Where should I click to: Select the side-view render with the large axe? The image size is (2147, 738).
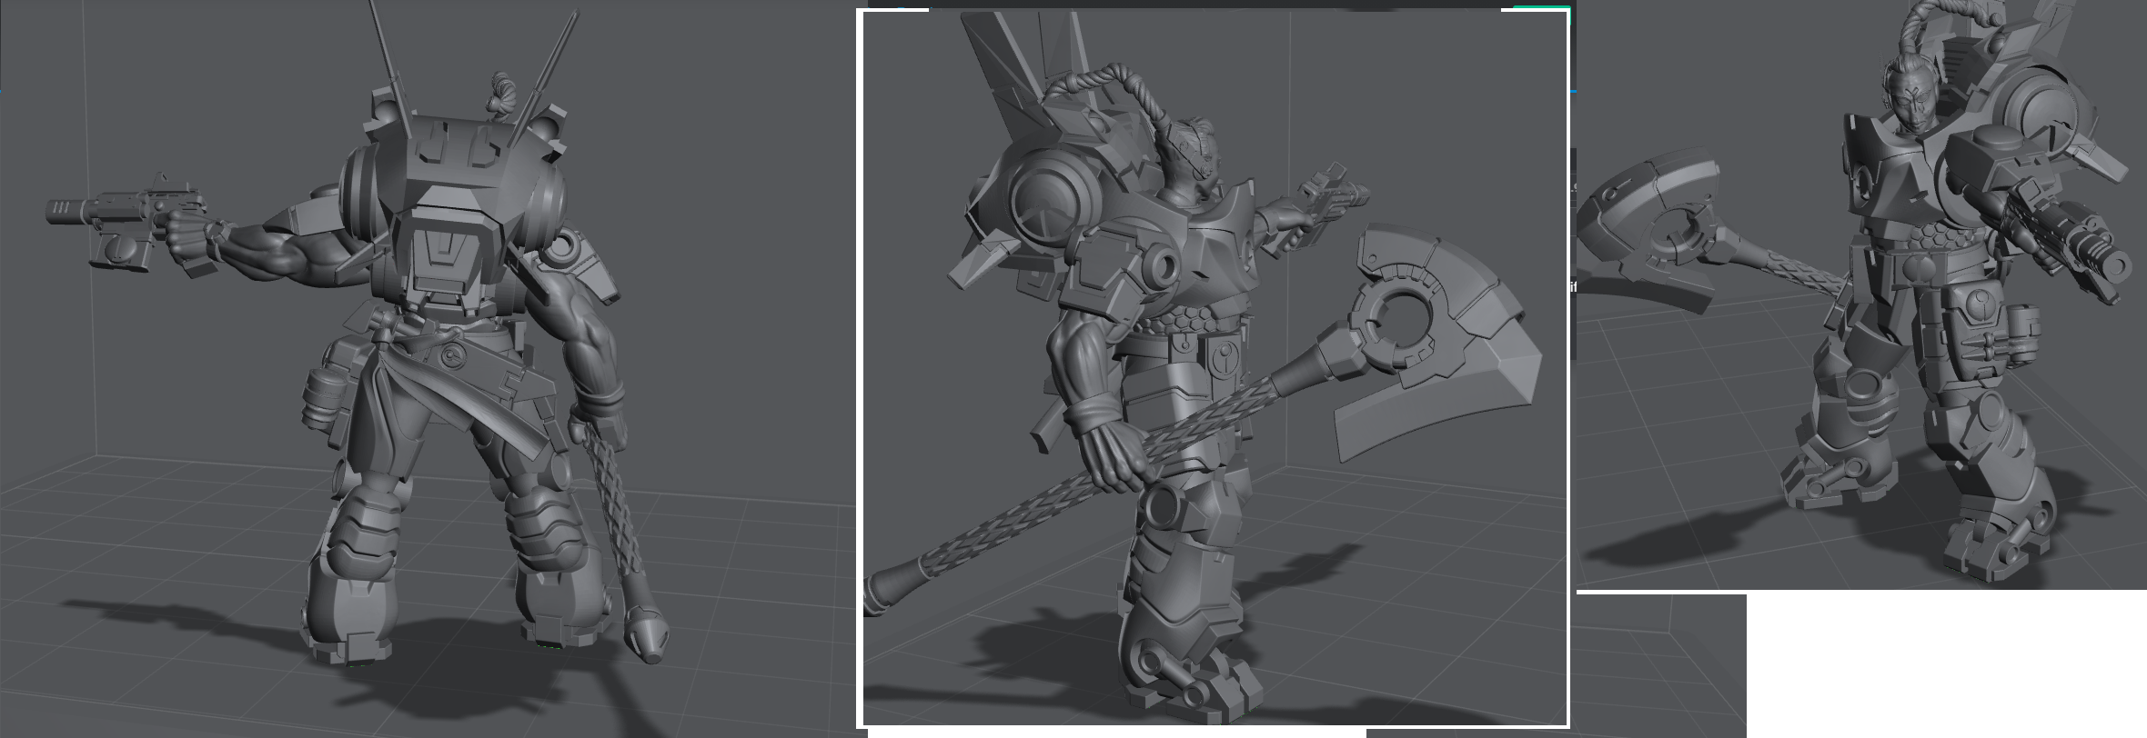[x=1215, y=369]
